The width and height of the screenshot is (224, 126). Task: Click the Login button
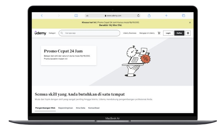click(168, 33)
